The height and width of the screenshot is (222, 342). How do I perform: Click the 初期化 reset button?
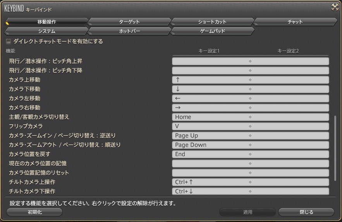coord(34,212)
